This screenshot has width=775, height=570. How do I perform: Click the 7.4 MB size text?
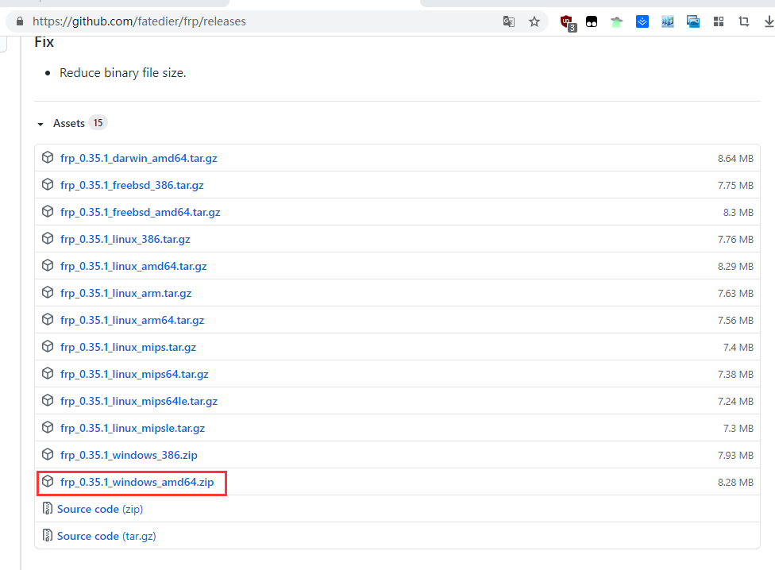tap(738, 348)
